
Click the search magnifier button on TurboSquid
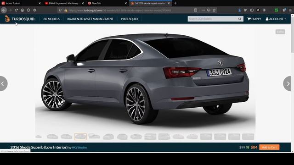(240, 19)
